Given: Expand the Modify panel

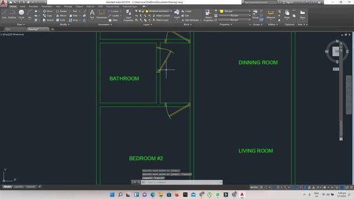Looking at the screenshot, I should pyautogui.click(x=65, y=24).
